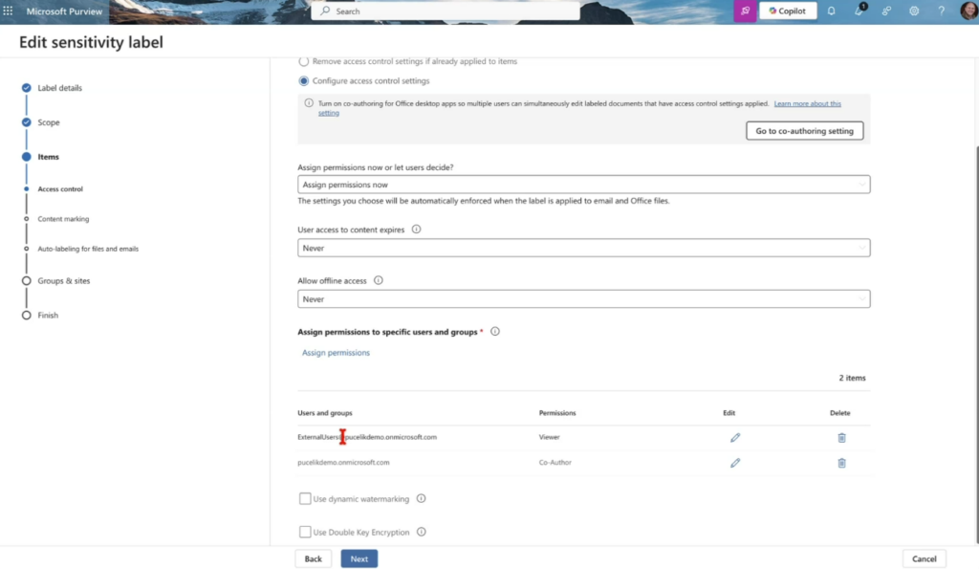979x569 pixels.
Task: Click the Cancel button
Action: click(925, 559)
